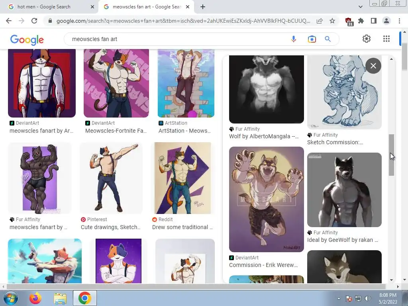The width and height of the screenshot is (408, 306).
Task: Select Meowscles leaning on brick wall thumbnail
Action: pyautogui.click(x=186, y=83)
